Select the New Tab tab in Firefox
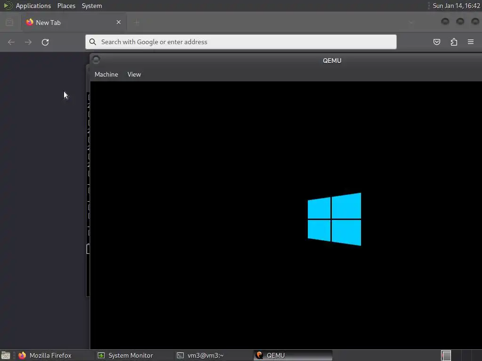The width and height of the screenshot is (482, 361). click(74, 23)
